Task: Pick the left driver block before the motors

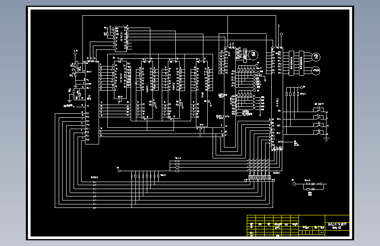Action: coord(291,63)
